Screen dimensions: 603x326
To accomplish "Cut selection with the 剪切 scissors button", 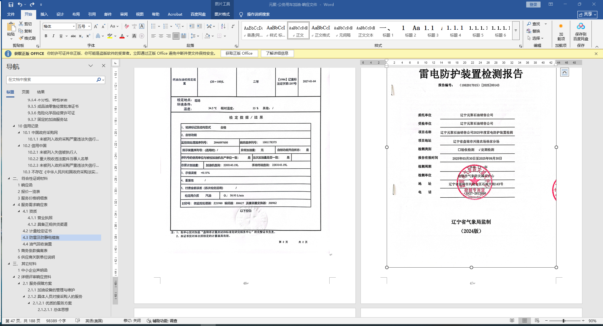I will [x=25, y=24].
